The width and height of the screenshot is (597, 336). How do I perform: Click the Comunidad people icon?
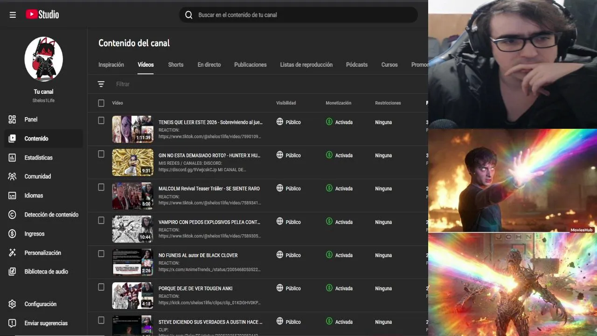click(12, 176)
